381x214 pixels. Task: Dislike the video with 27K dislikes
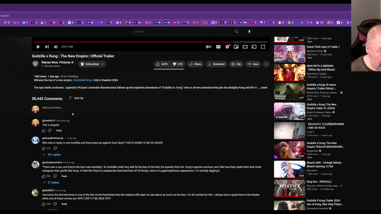pyautogui.click(x=178, y=64)
